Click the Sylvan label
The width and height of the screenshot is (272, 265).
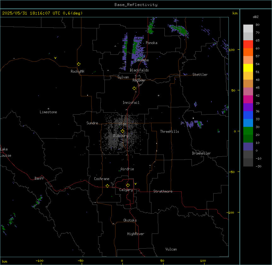123,77
